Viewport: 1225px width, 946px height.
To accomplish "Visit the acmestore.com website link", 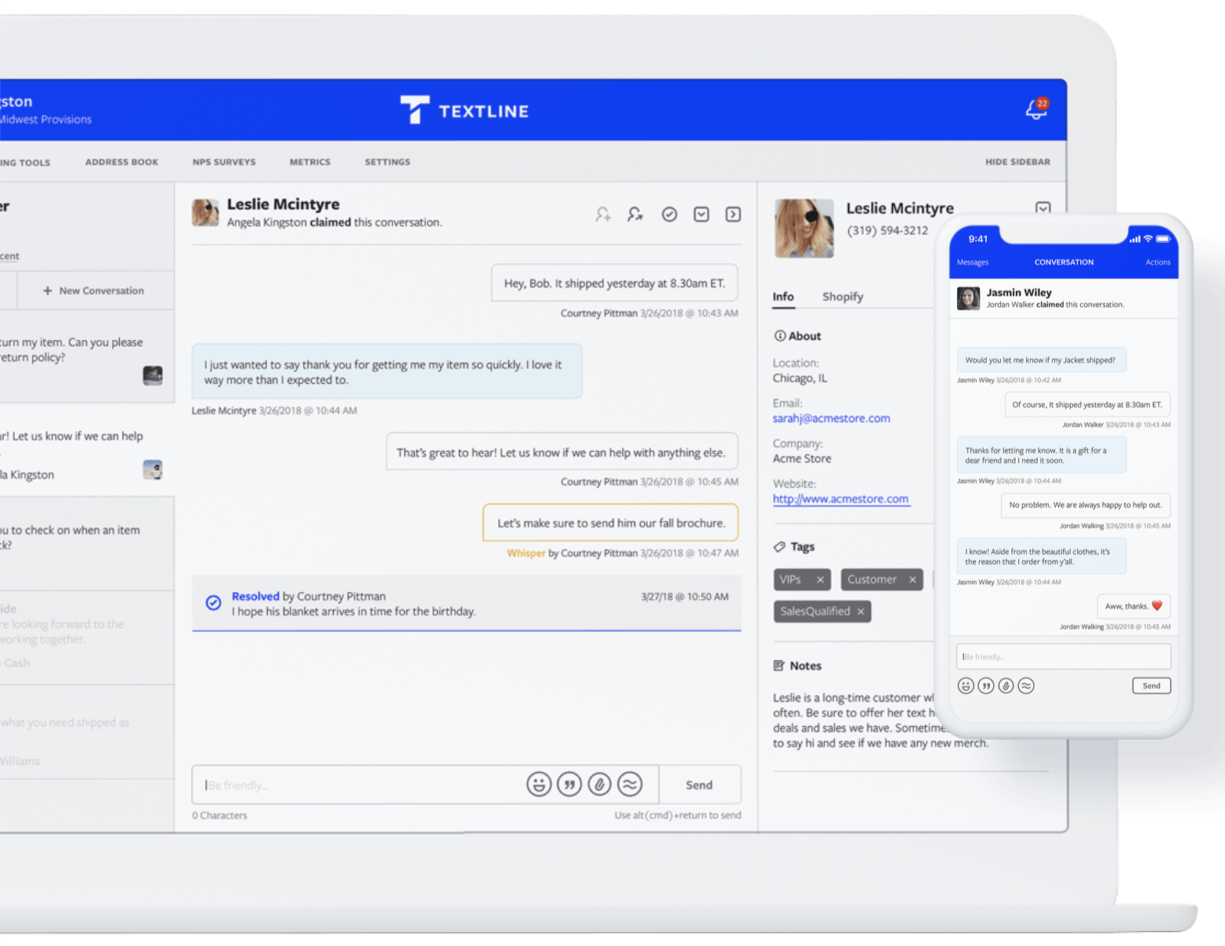I will (840, 499).
